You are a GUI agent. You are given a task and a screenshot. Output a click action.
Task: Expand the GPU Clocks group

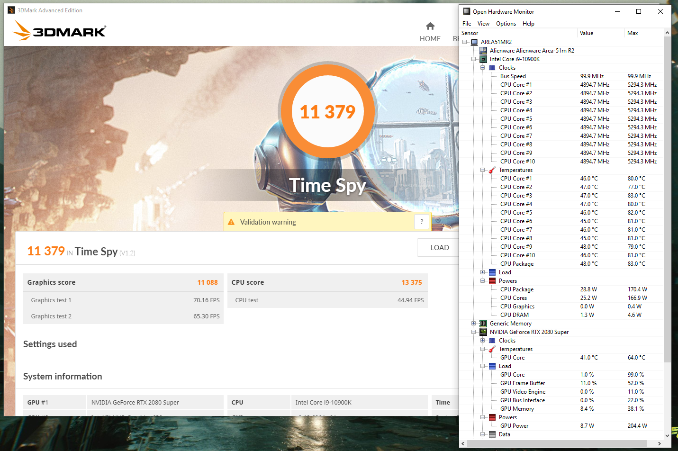[x=482, y=341]
